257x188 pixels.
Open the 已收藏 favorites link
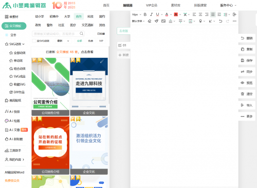101,34
